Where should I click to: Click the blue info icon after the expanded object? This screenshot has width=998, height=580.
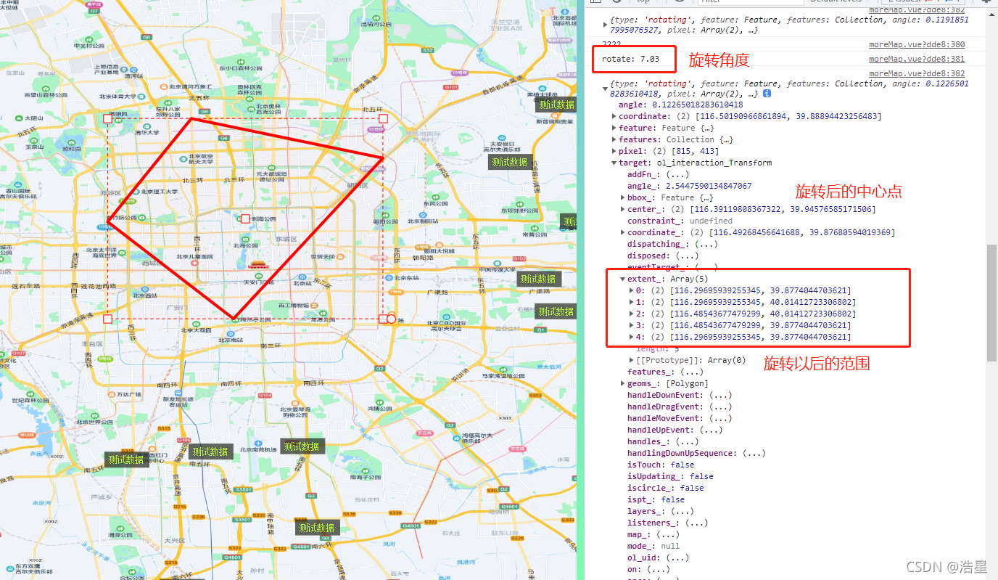pyautogui.click(x=767, y=94)
